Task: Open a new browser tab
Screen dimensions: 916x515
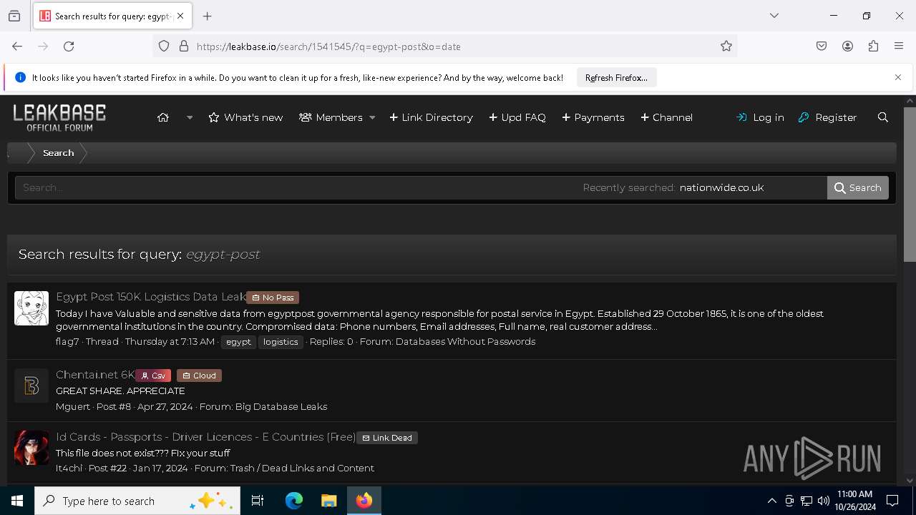Action: 208,16
